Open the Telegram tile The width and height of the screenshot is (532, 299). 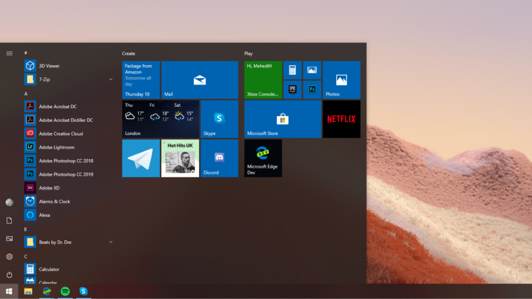(x=141, y=158)
